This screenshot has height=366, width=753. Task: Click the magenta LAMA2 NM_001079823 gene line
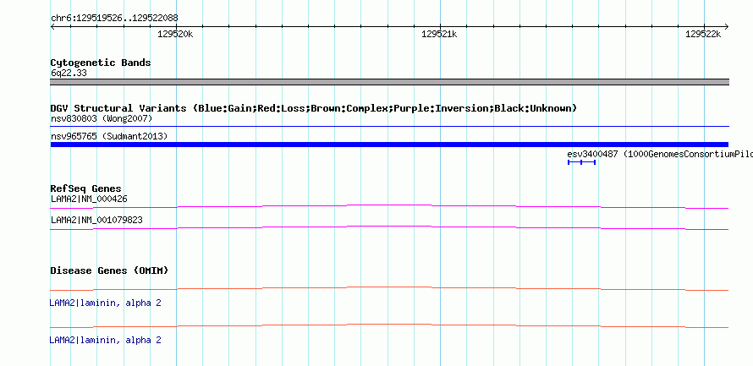(x=389, y=228)
